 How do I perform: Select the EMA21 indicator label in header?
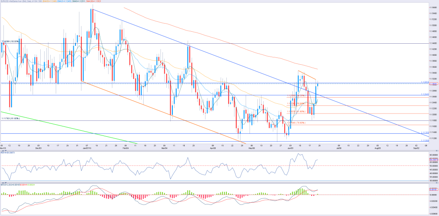(x=64, y=1)
